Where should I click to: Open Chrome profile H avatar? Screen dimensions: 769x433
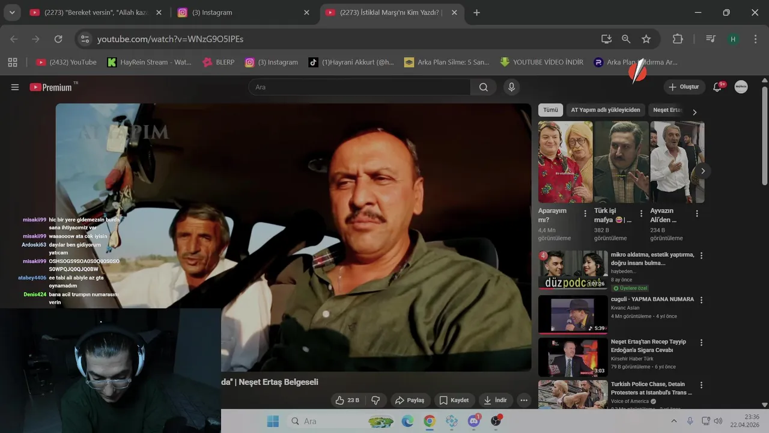coord(733,39)
